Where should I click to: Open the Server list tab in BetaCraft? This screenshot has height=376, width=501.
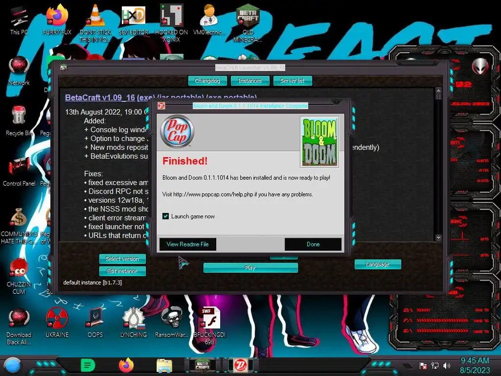coord(293,81)
